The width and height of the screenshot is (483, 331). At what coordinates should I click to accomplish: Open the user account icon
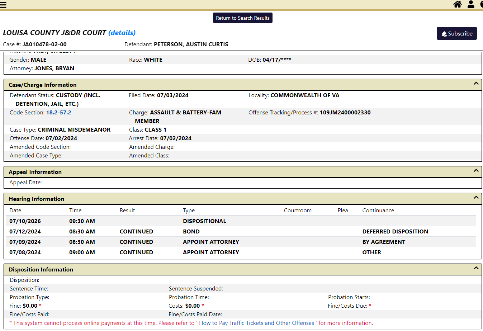pyautogui.click(x=471, y=4)
